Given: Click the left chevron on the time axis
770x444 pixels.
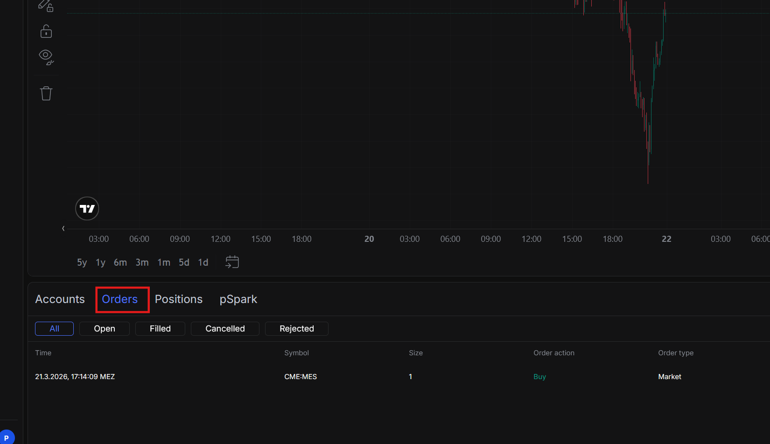Looking at the screenshot, I should [63, 228].
